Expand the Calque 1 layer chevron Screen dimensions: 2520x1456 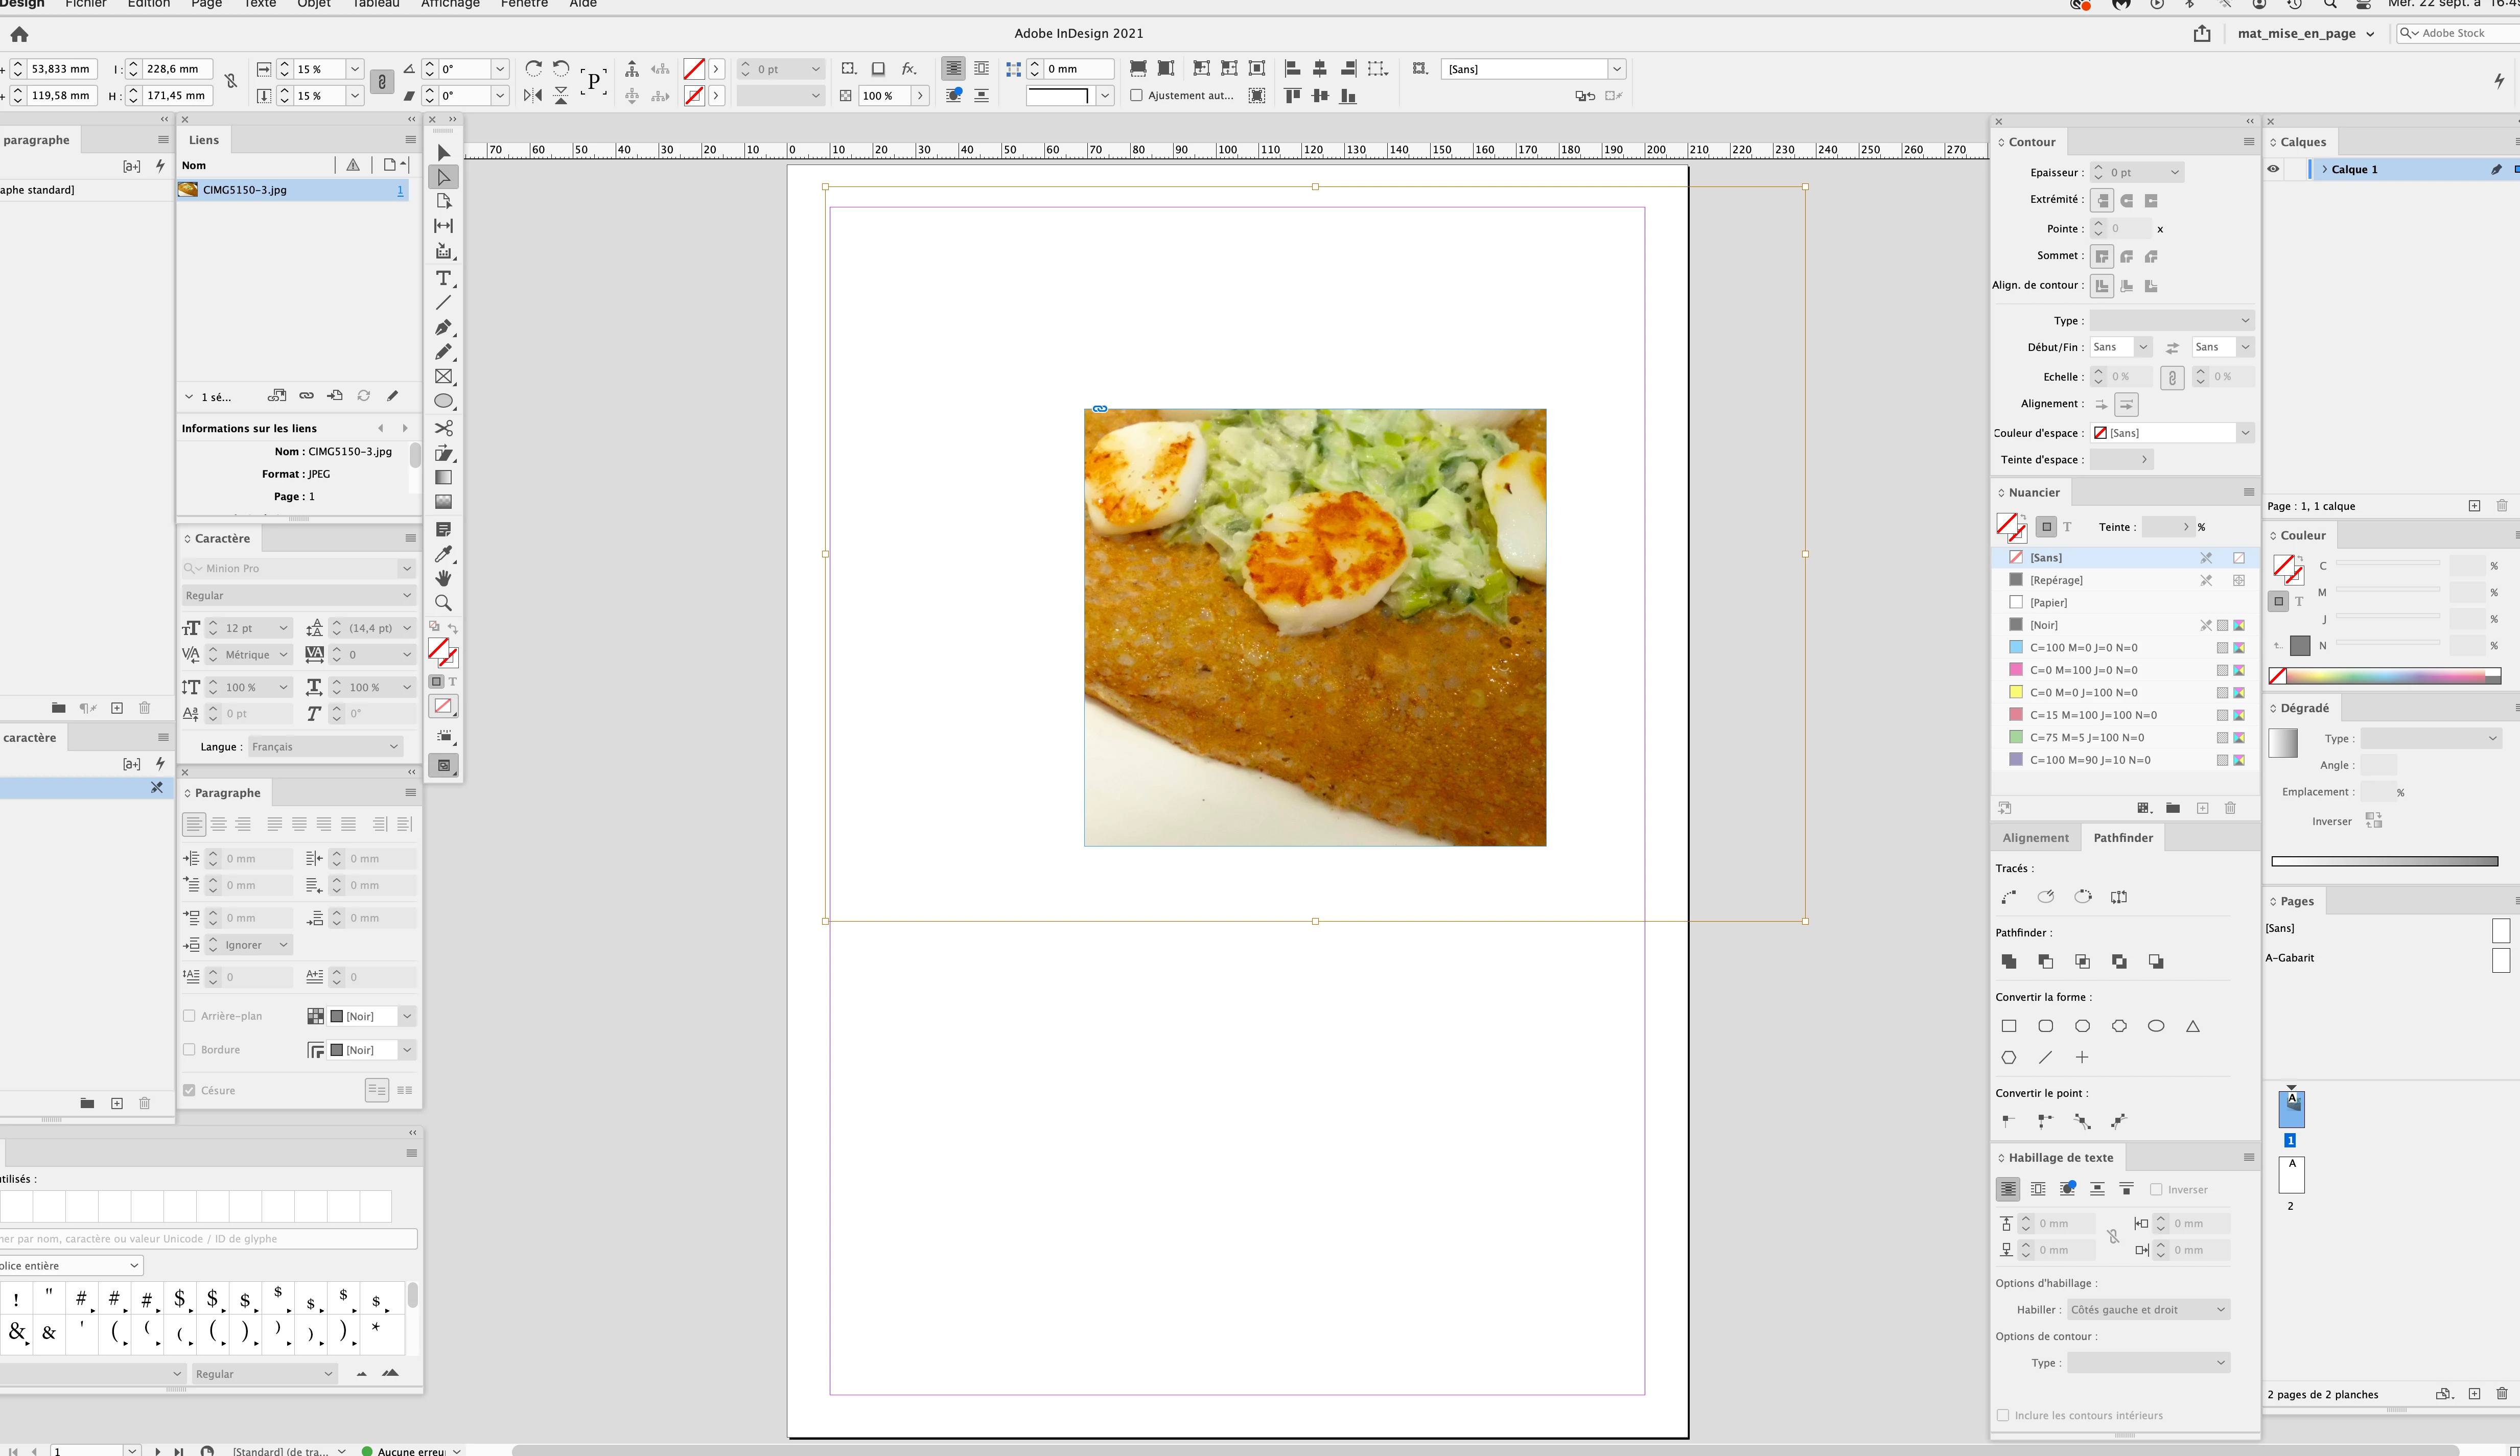(x=2324, y=169)
